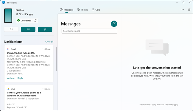Archive the Gmail notification

click(11, 78)
